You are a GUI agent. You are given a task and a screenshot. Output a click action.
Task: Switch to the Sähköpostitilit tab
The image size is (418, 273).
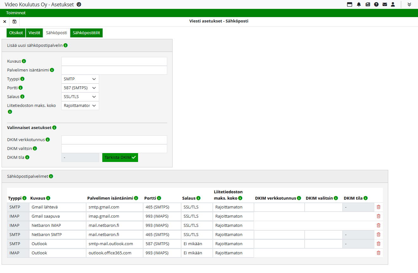pos(86,33)
